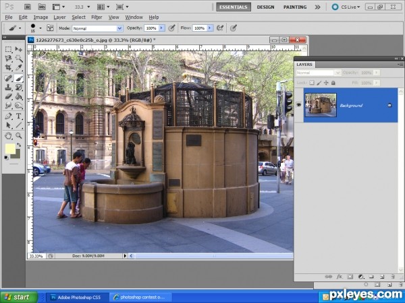
Task: Switch to Design workspace
Action: point(265,7)
